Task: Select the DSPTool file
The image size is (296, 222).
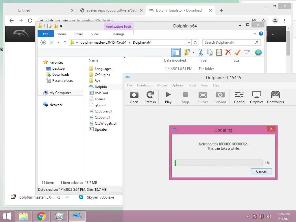Action: click(101, 93)
